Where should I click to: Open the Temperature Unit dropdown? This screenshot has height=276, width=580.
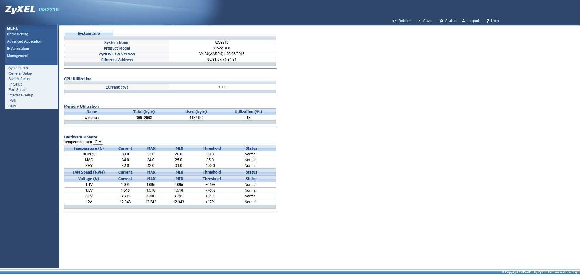(98, 142)
